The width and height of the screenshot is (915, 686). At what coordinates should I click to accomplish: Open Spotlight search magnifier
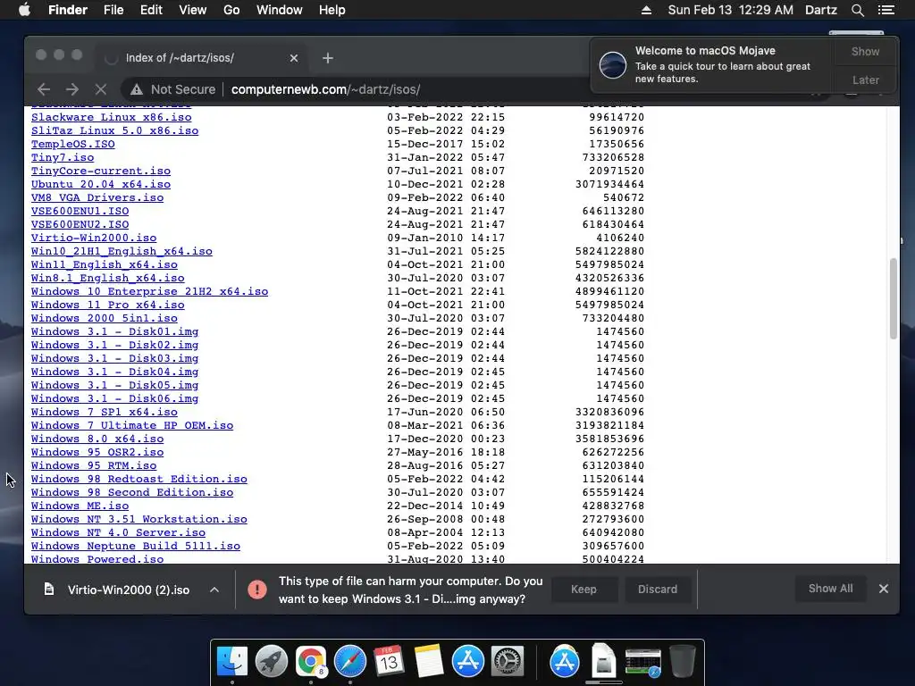[x=857, y=10]
